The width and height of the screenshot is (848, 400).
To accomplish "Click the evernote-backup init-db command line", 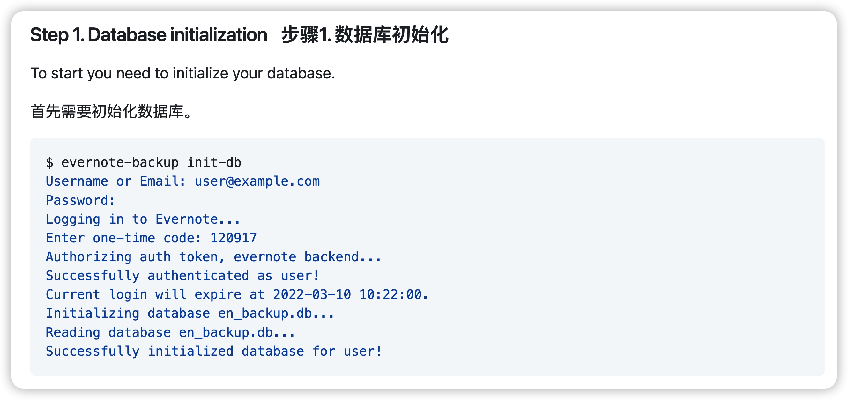I will 144,163.
